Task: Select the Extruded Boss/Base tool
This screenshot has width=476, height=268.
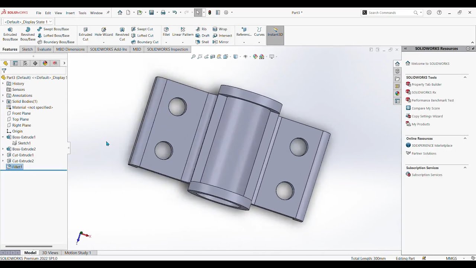Action: [x=10, y=34]
